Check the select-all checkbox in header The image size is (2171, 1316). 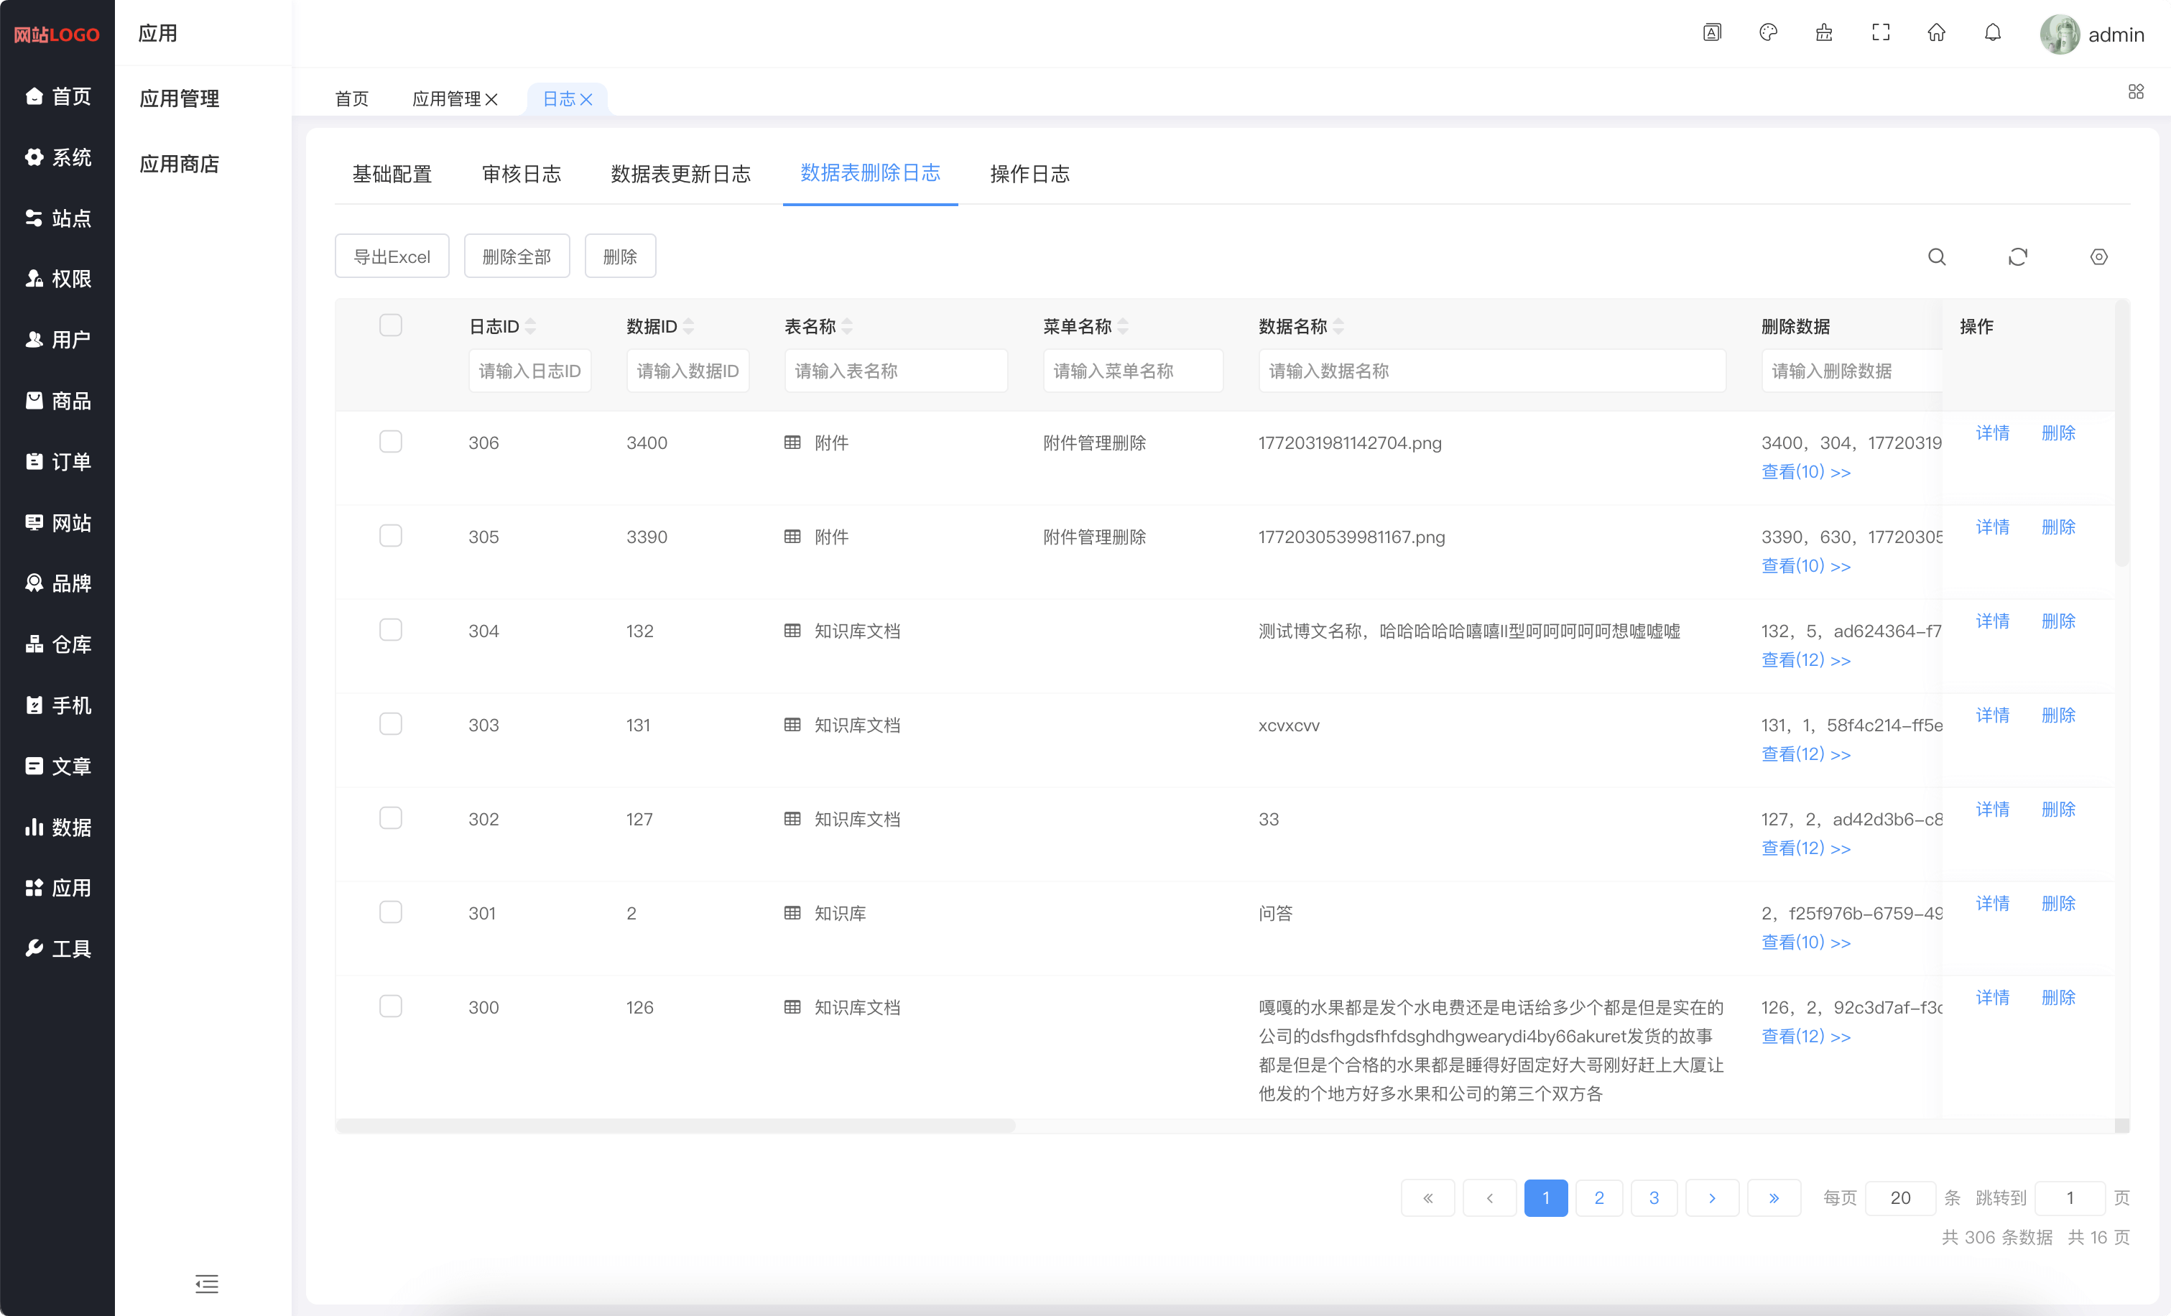point(390,325)
